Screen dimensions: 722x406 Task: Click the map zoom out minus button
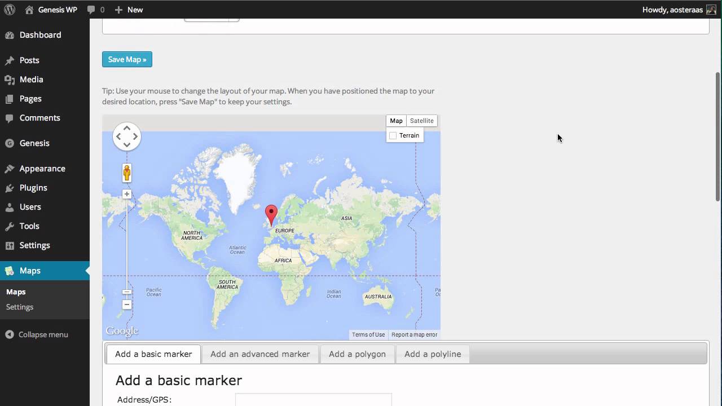click(127, 304)
